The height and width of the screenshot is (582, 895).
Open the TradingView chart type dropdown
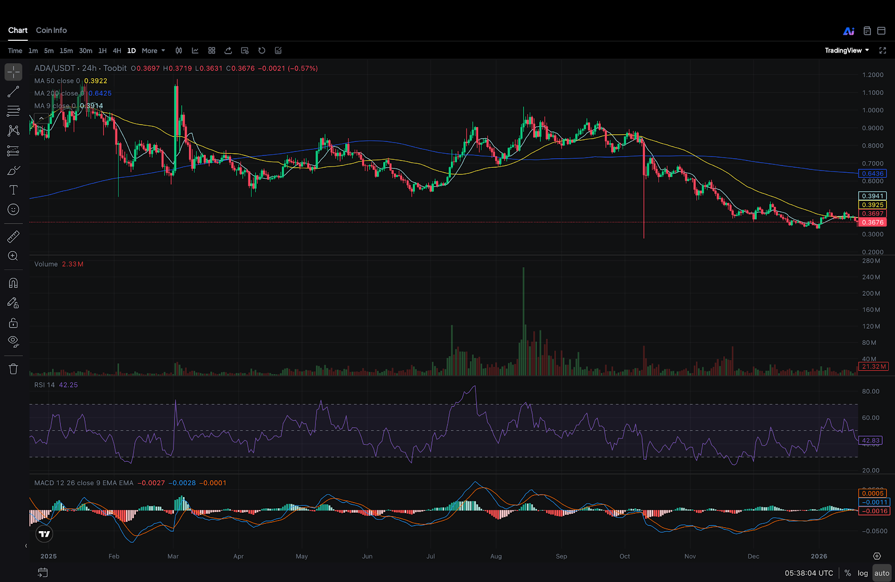click(x=847, y=51)
